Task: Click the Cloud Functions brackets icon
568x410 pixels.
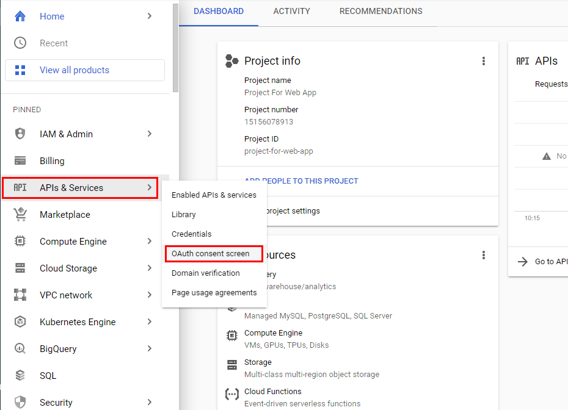Action: click(232, 394)
